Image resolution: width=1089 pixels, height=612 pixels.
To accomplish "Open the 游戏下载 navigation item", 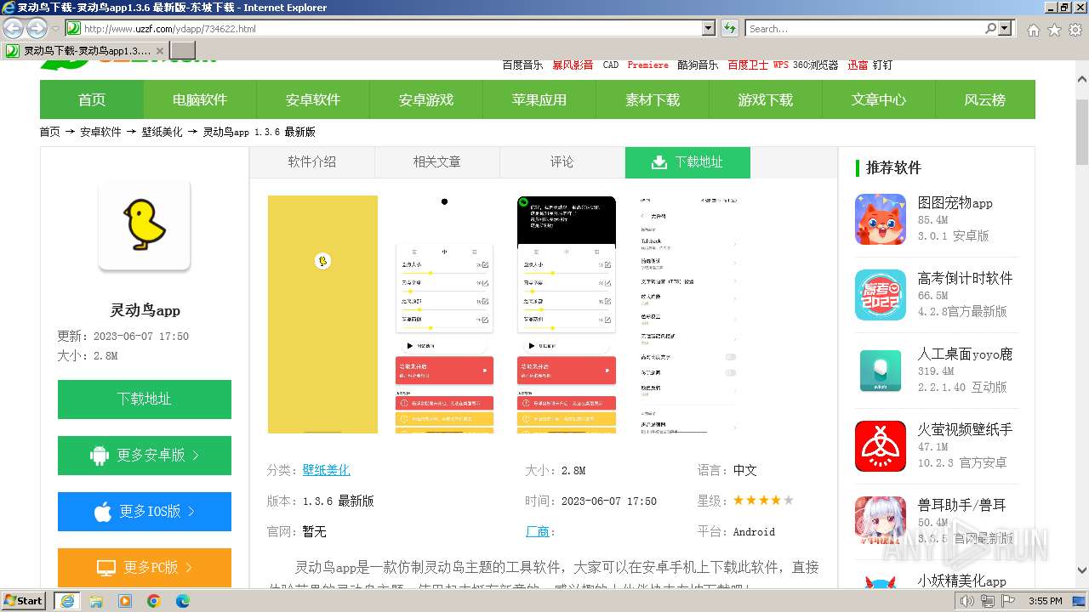I will 766,99.
